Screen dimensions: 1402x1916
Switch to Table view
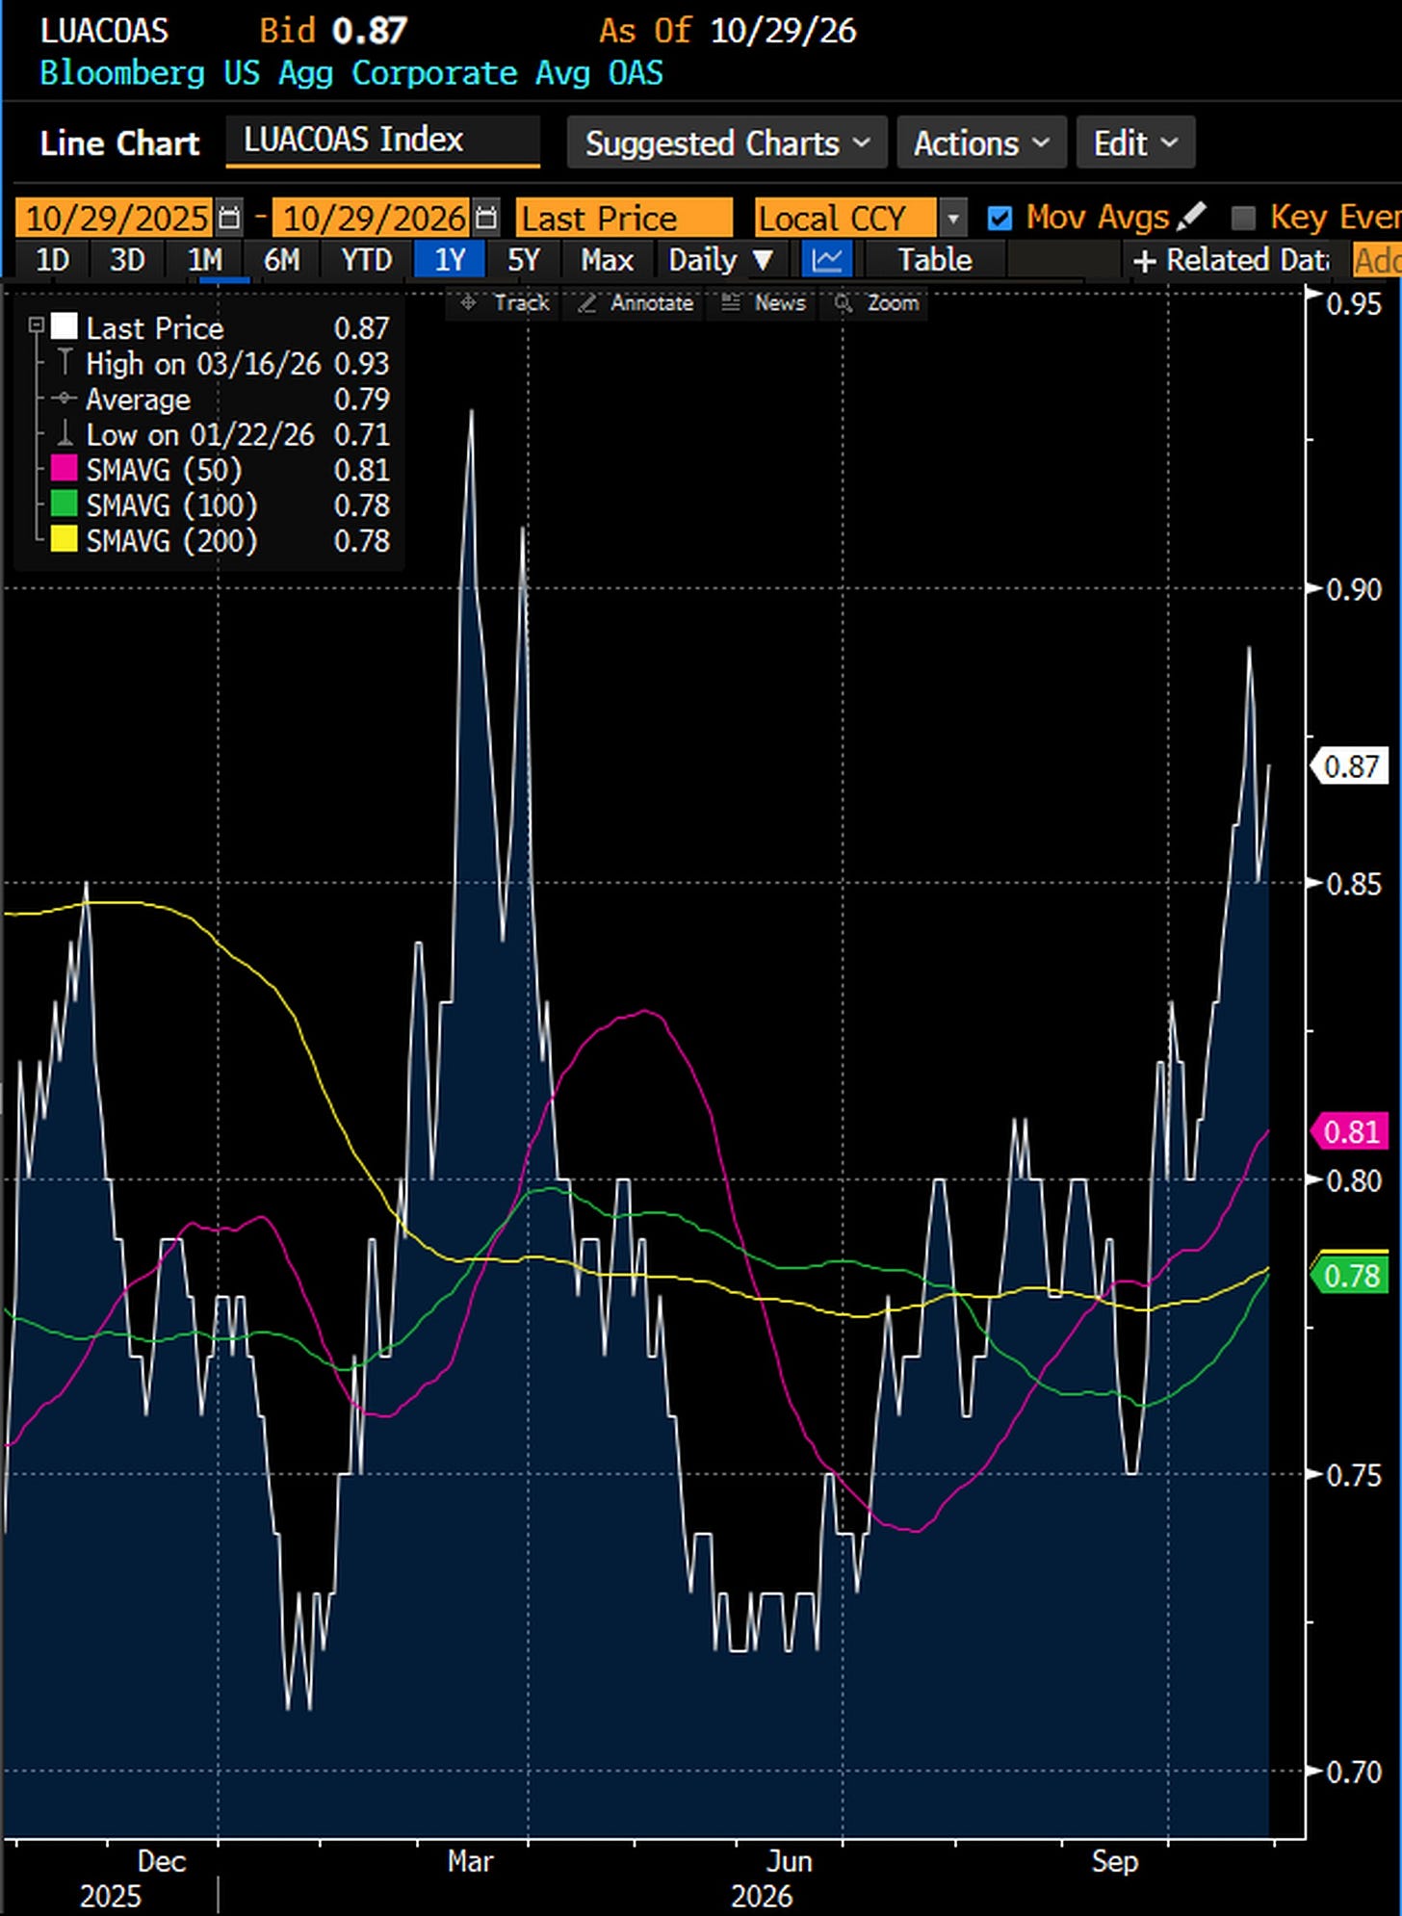click(935, 260)
